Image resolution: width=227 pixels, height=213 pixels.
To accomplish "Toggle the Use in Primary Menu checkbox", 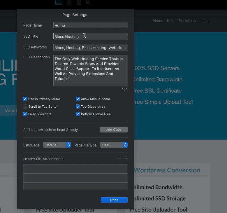I will pos(25,99).
